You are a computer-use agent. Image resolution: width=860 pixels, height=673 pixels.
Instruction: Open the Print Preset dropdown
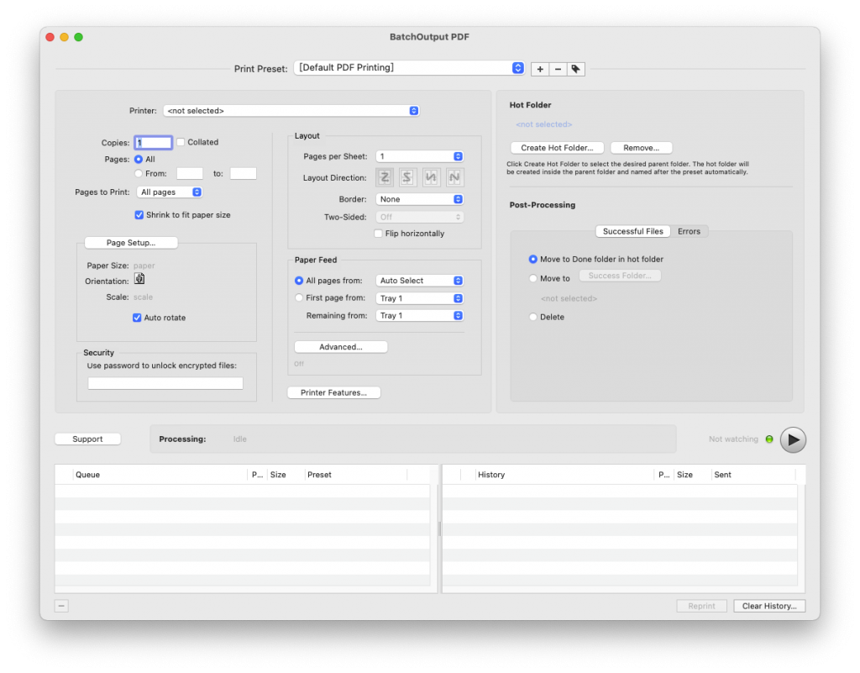pos(410,67)
